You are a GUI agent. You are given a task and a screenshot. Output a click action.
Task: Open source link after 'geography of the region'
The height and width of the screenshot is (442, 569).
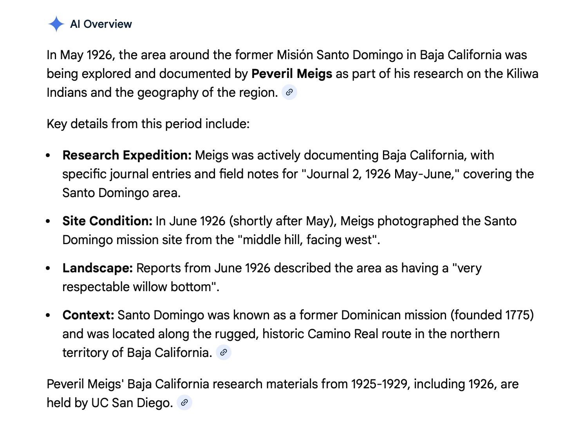tap(289, 92)
